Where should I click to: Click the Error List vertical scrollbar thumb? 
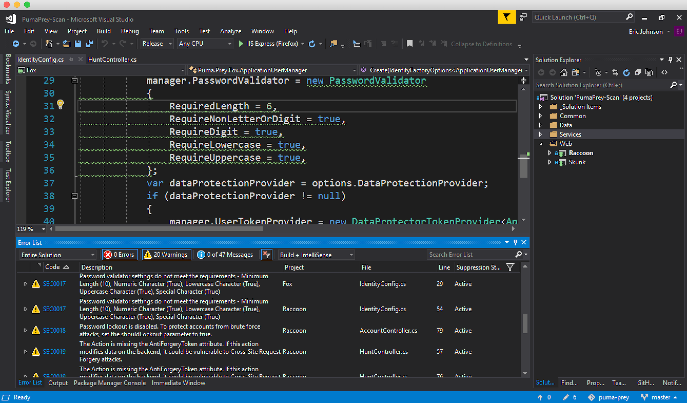(x=525, y=323)
